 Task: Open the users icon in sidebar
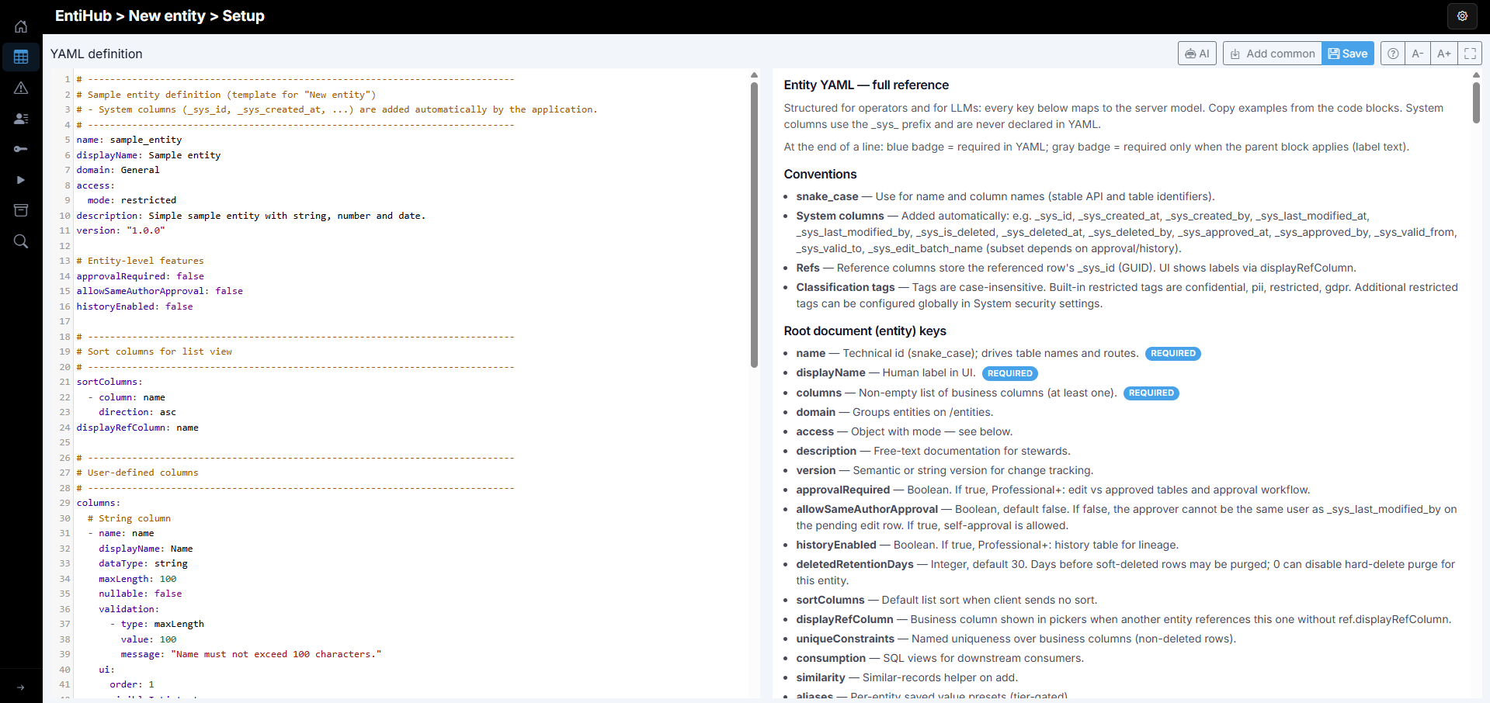pyautogui.click(x=21, y=119)
